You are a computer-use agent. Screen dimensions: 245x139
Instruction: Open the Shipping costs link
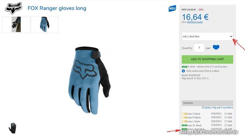(x=194, y=22)
